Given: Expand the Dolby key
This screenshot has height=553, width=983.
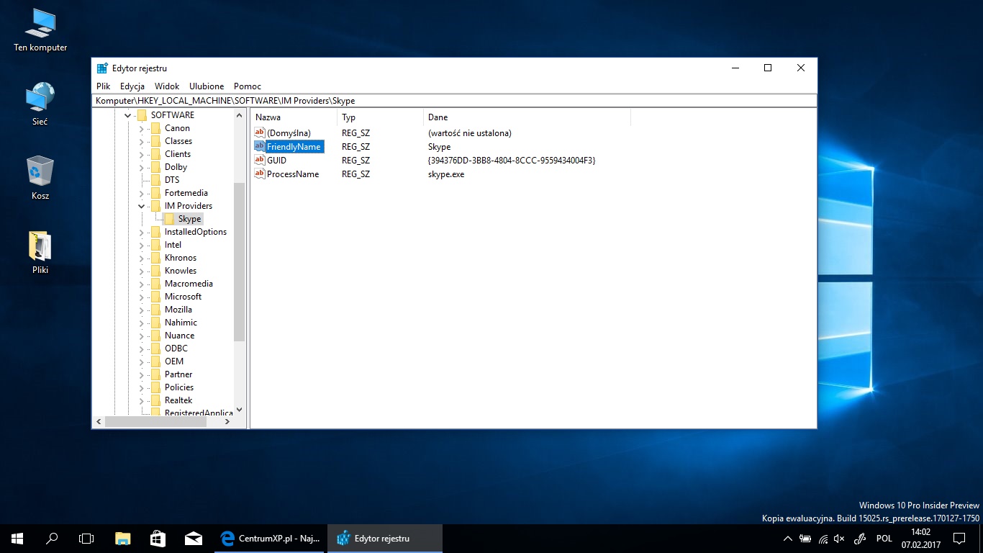Looking at the screenshot, I should (141, 167).
